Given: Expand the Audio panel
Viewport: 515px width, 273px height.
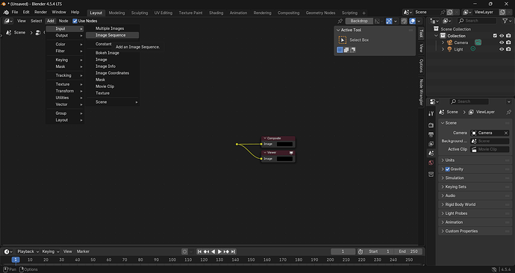Looking at the screenshot, I should click(x=475, y=195).
